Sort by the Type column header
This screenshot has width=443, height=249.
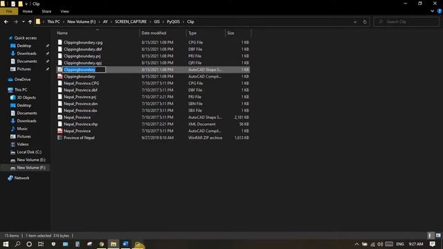click(192, 33)
